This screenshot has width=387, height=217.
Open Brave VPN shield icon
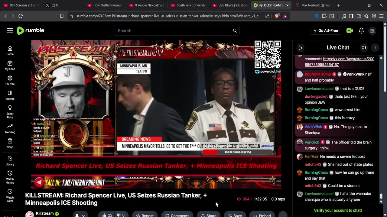point(374,16)
